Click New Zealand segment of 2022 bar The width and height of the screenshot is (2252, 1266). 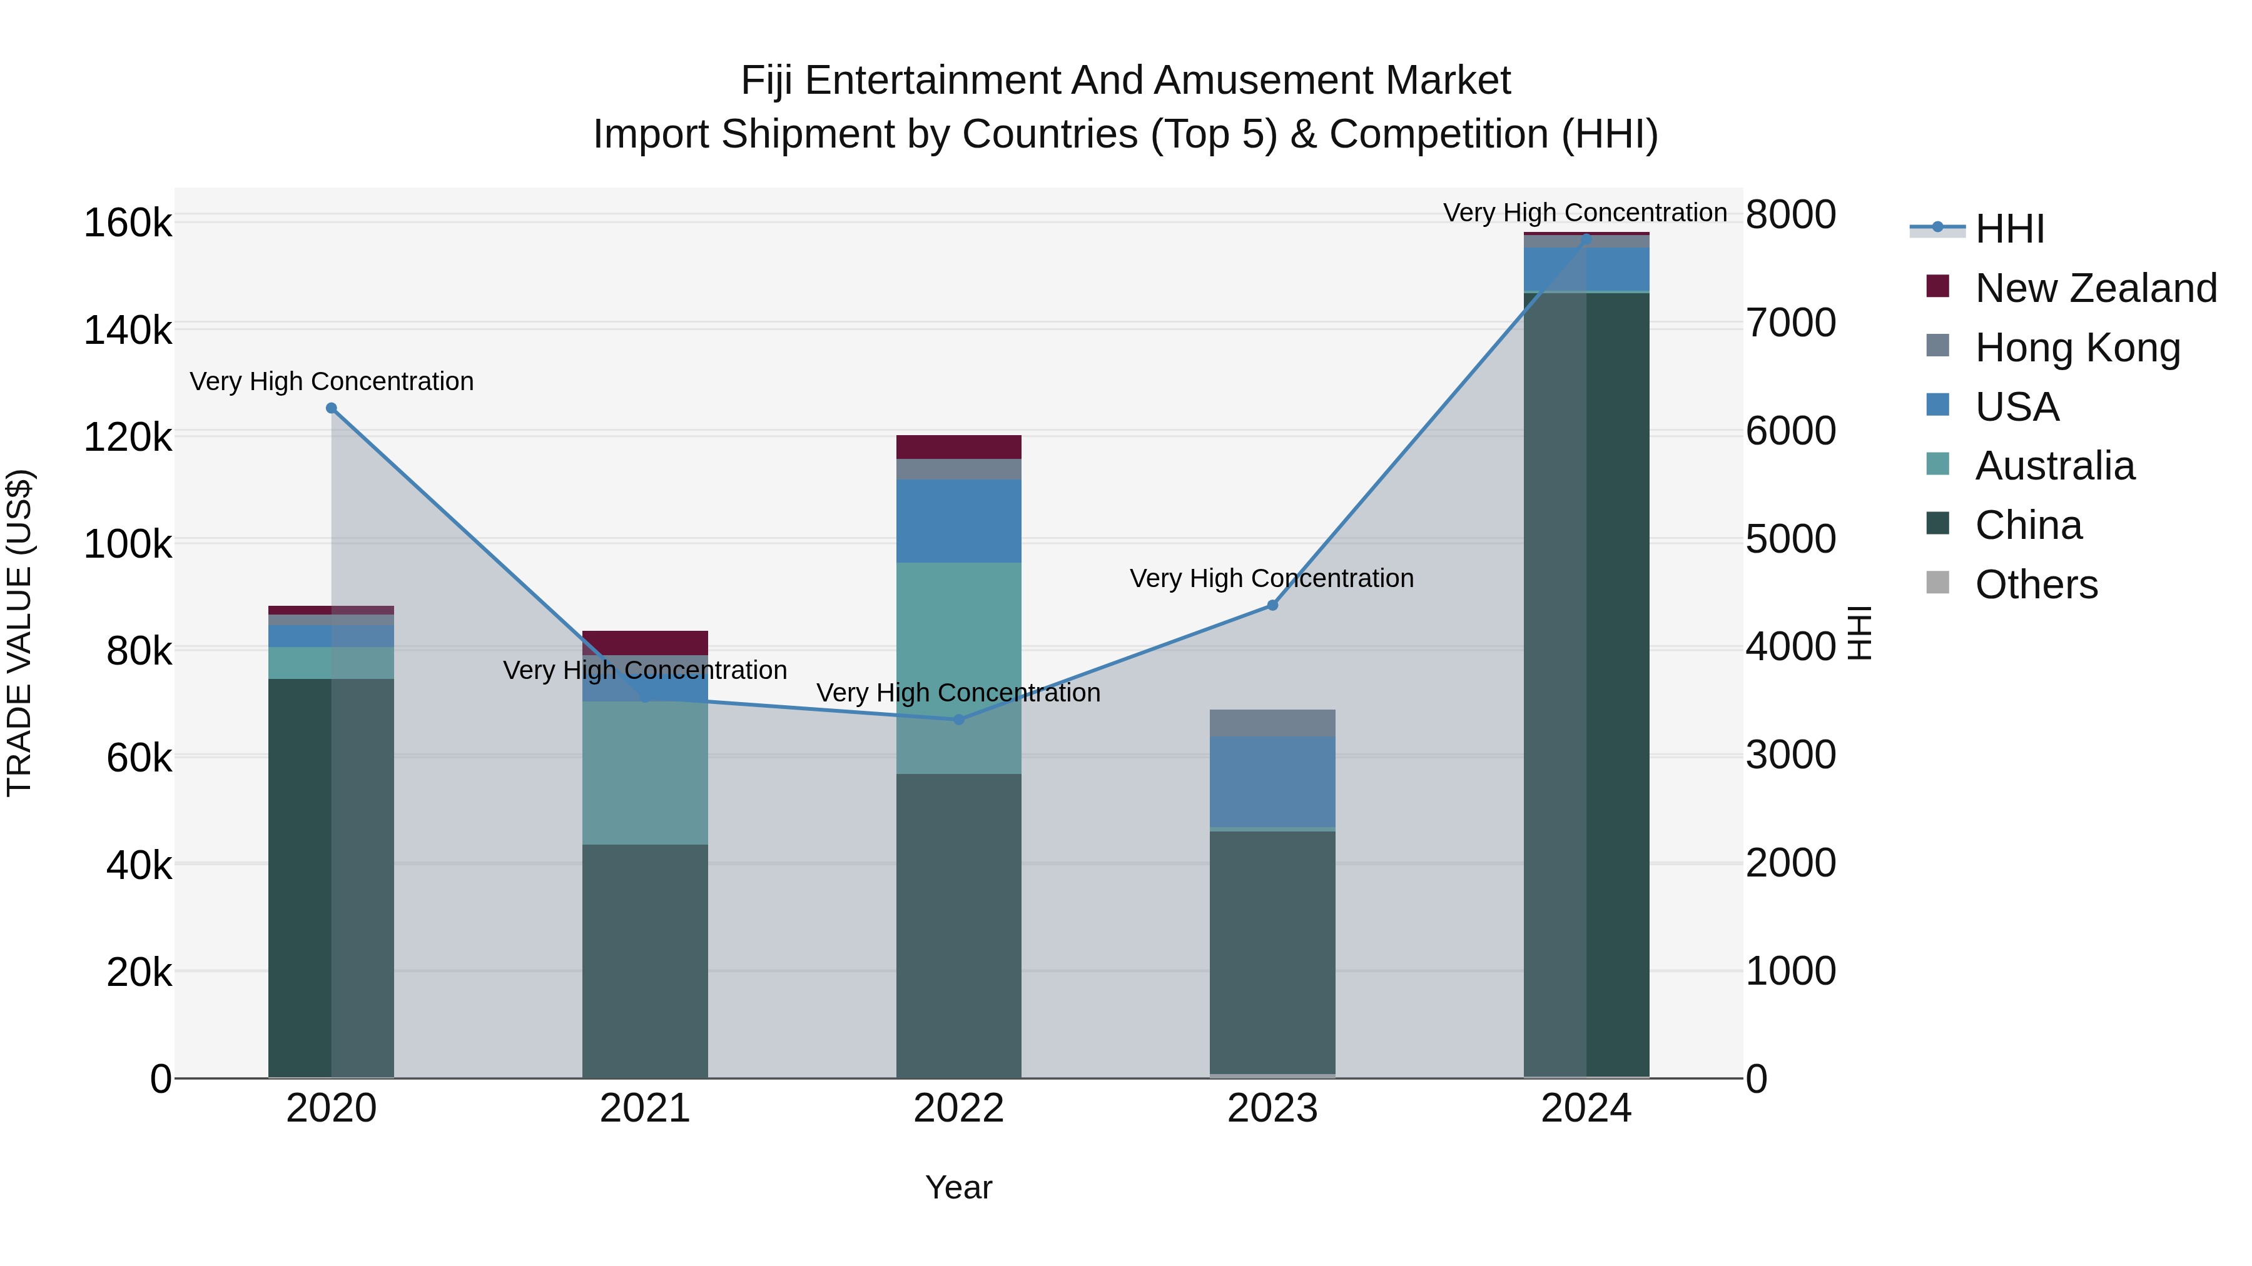point(959,448)
